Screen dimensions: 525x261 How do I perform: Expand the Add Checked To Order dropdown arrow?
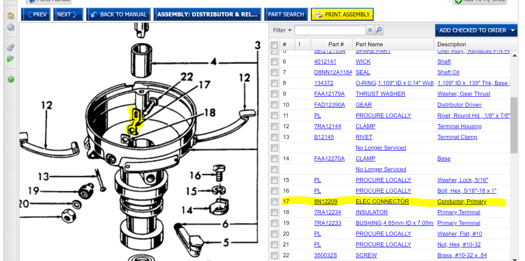[x=513, y=30]
